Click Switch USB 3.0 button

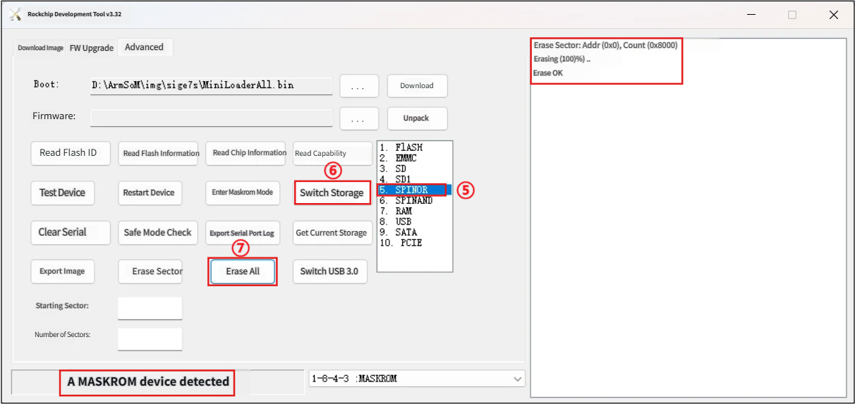(329, 271)
